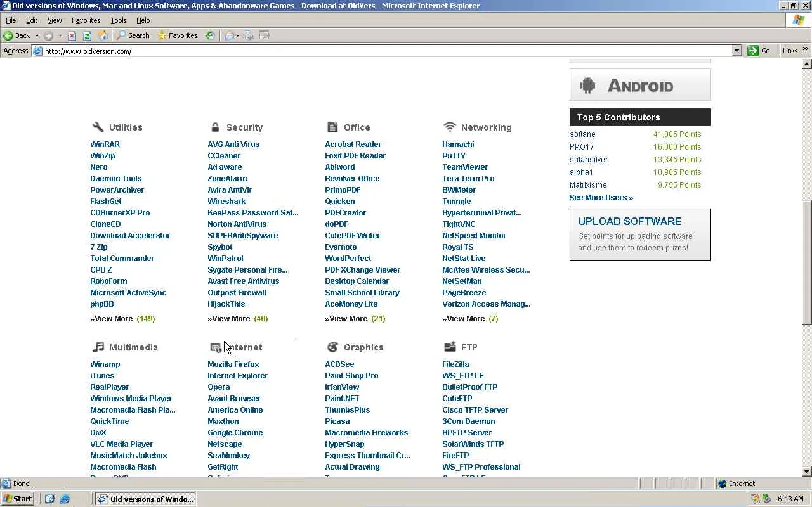Open the Paint.NET link
This screenshot has height=507, width=812.
coord(342,398)
